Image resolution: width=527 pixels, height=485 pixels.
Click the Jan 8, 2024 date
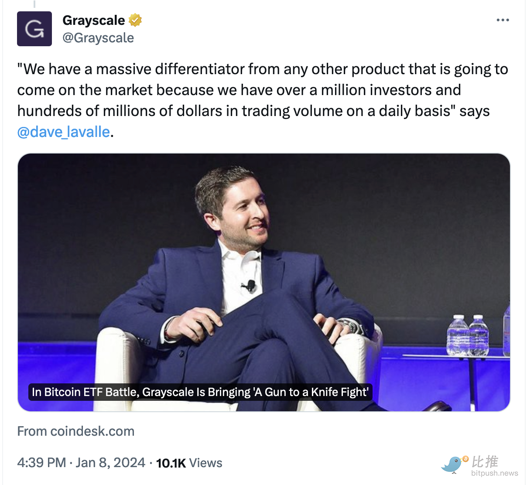(110, 463)
